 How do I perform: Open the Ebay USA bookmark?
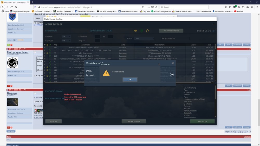point(145,11)
